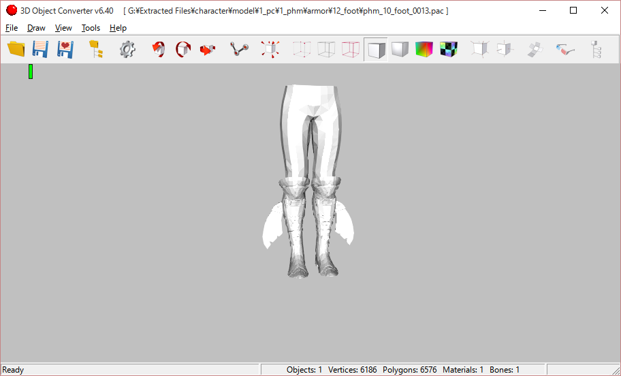This screenshot has width=621, height=376.
Task: Toggle flat shaded white cube mode
Action: click(x=376, y=49)
